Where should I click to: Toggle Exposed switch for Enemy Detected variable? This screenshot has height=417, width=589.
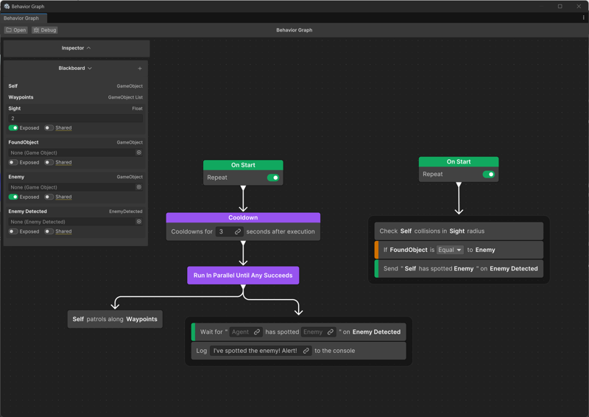coord(13,231)
